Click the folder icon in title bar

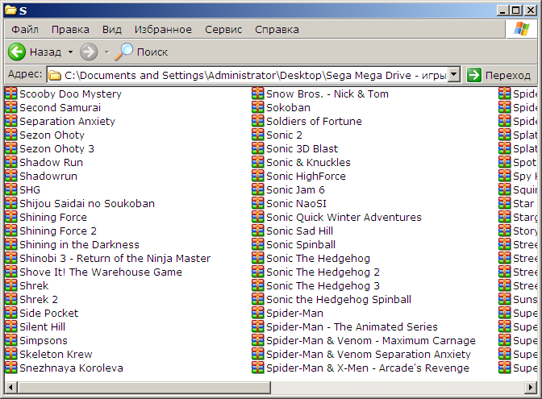click(x=11, y=10)
